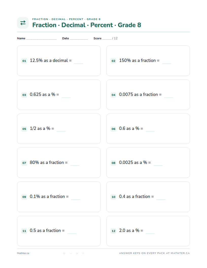
Task: Click the 01 question number badge
Action: [x=24, y=61]
